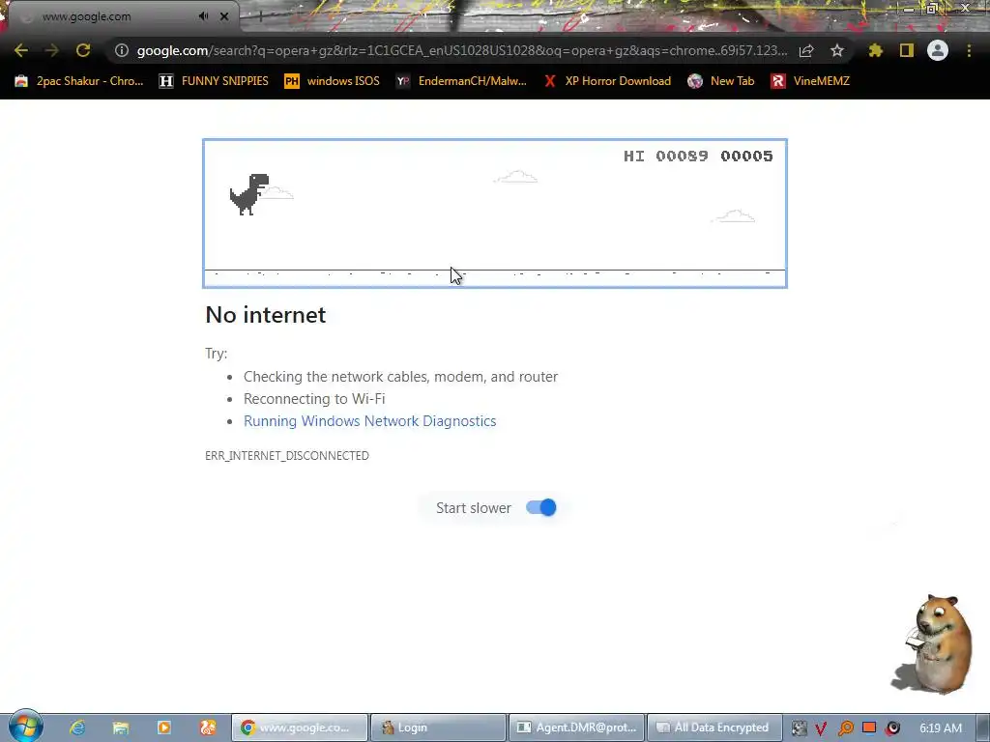Open the Chrome profile avatar
Viewport: 990px width, 742px height.
coord(938,50)
